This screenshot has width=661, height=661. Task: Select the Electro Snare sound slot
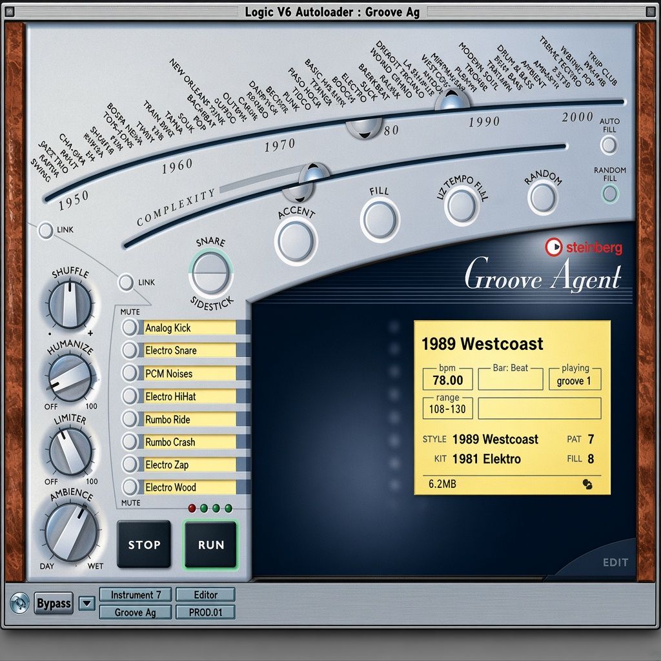(190, 351)
